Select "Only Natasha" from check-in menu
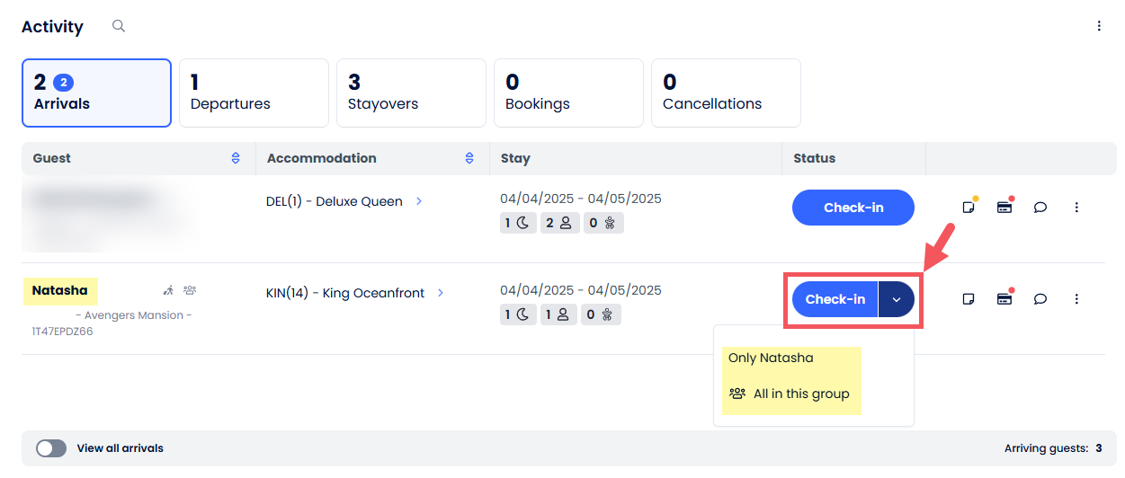 (771, 358)
